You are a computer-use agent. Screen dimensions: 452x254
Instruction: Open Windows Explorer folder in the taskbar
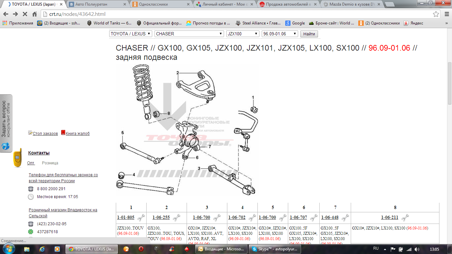(27, 249)
